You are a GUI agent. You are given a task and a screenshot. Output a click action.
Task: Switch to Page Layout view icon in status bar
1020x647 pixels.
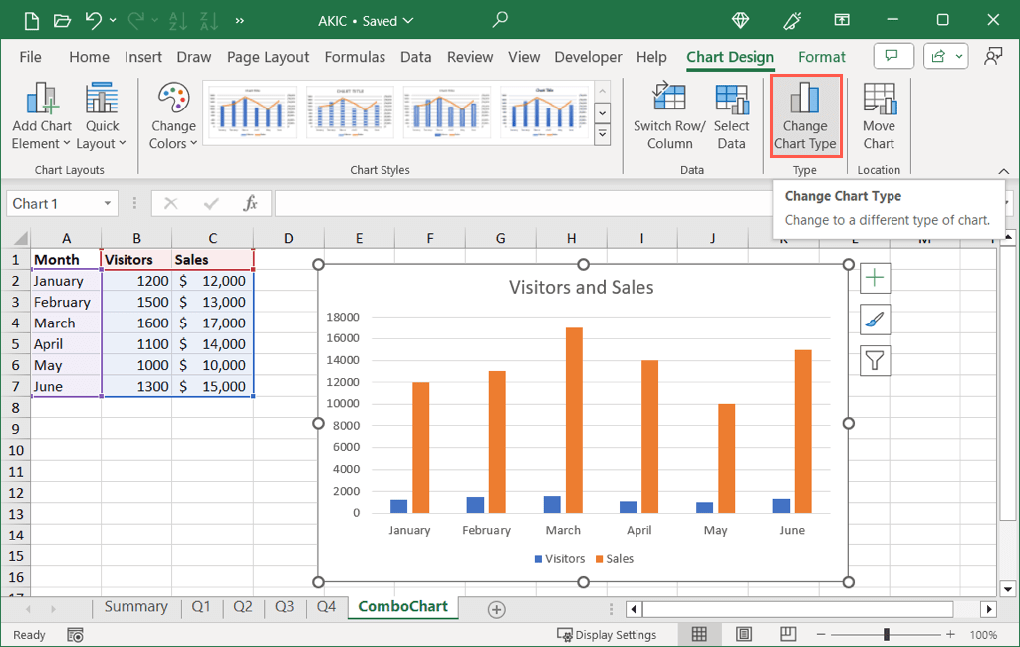click(743, 634)
